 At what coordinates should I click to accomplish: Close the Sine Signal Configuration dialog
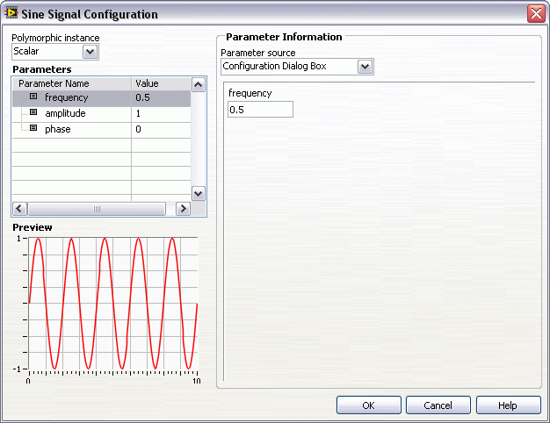point(535,14)
